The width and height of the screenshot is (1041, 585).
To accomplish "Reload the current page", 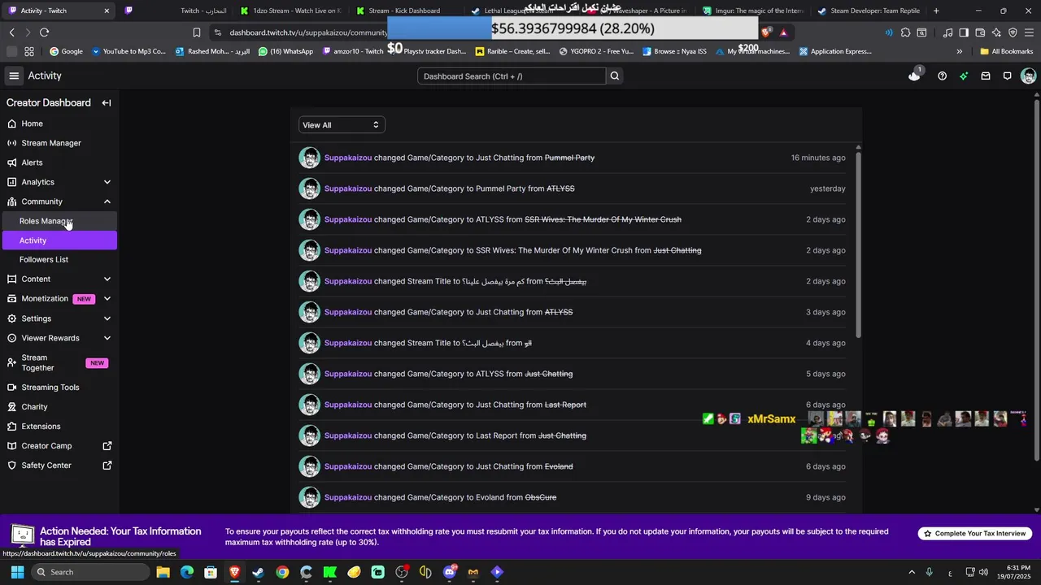I will point(44,32).
